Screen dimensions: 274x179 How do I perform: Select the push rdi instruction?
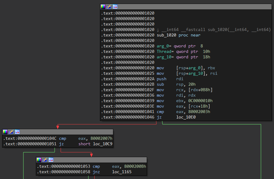click(x=170, y=79)
